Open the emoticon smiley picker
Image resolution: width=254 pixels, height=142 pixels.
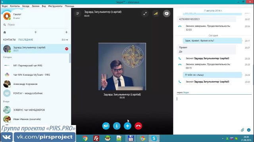coord(249,130)
